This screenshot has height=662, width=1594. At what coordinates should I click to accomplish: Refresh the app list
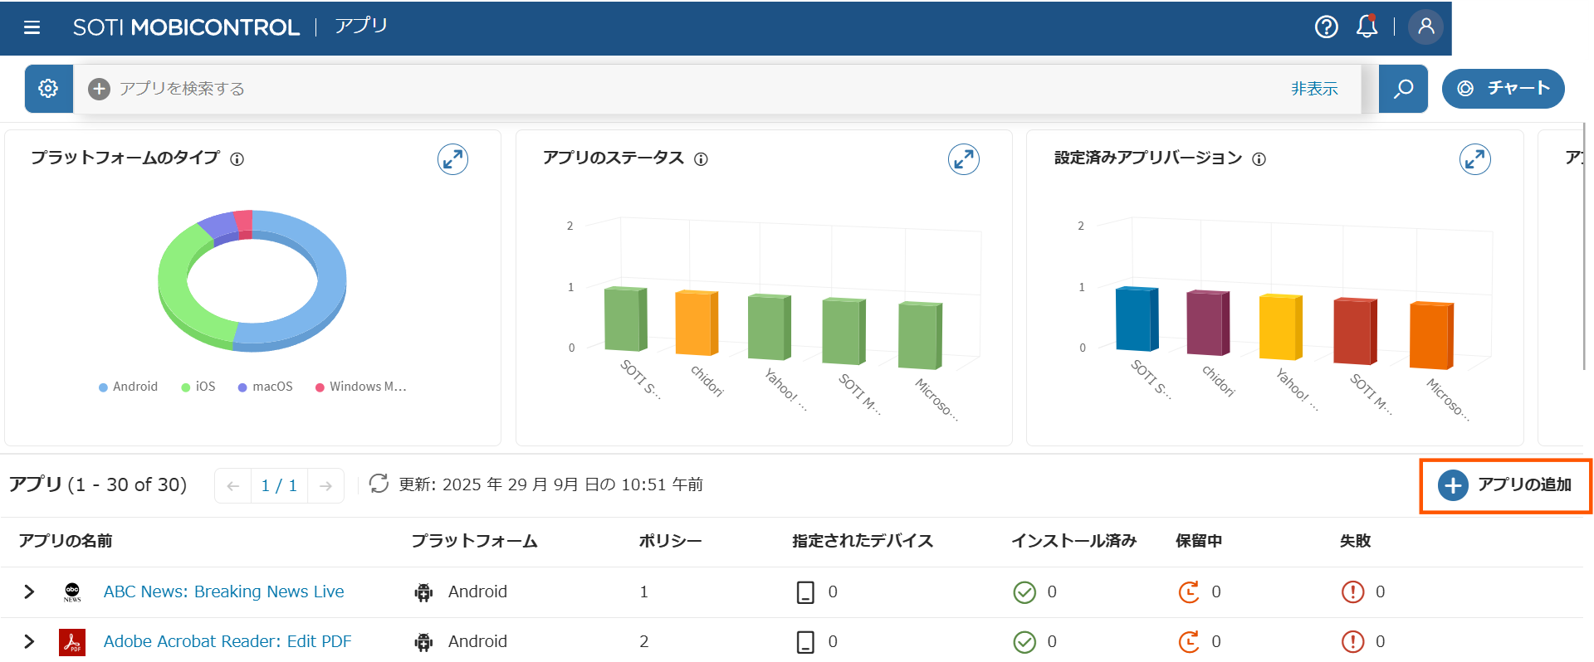[x=379, y=484]
